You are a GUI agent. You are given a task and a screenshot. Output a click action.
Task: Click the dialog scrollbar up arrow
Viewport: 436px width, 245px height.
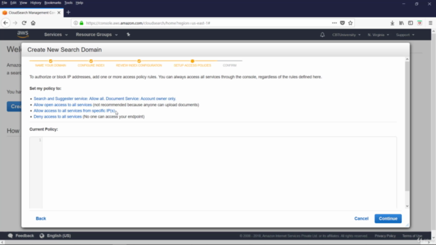(407, 59)
